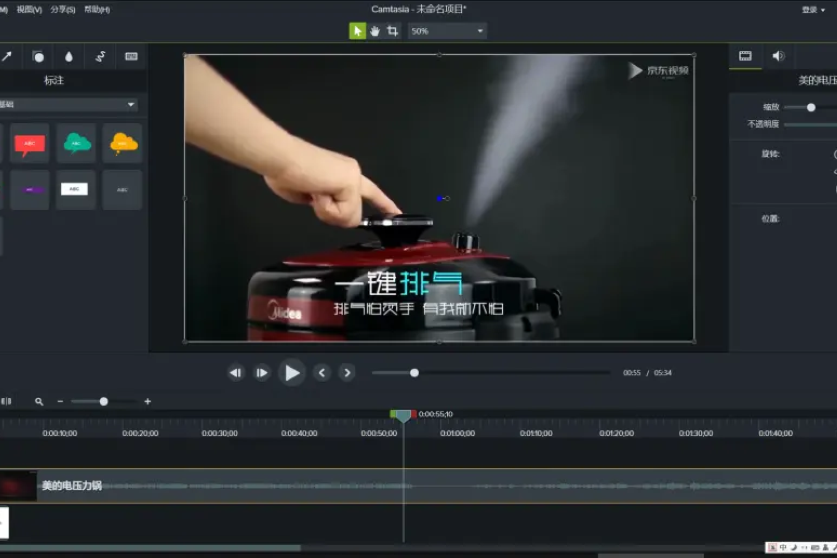Switch to shapes annotation tab
This screenshot has height=558, width=837.
(x=38, y=56)
